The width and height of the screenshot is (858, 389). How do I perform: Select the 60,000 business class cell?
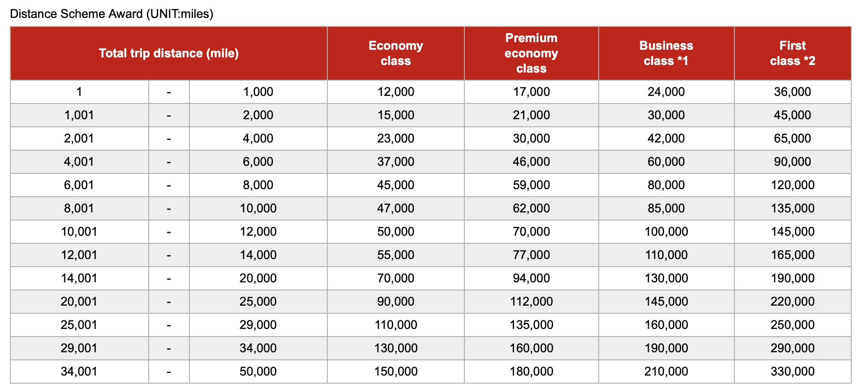click(666, 162)
